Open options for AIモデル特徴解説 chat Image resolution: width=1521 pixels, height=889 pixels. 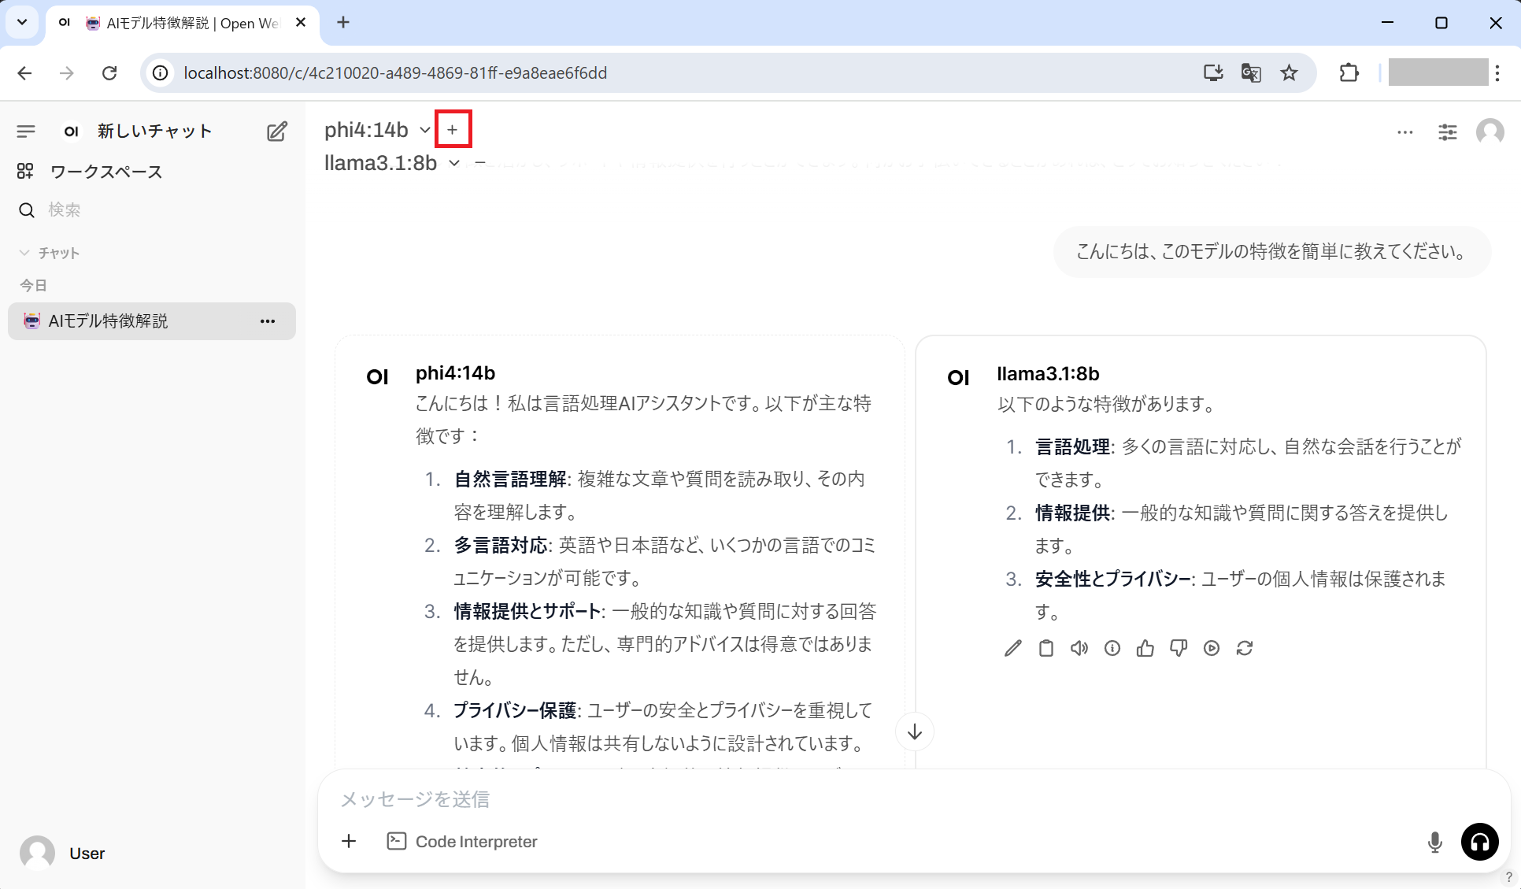tap(268, 321)
